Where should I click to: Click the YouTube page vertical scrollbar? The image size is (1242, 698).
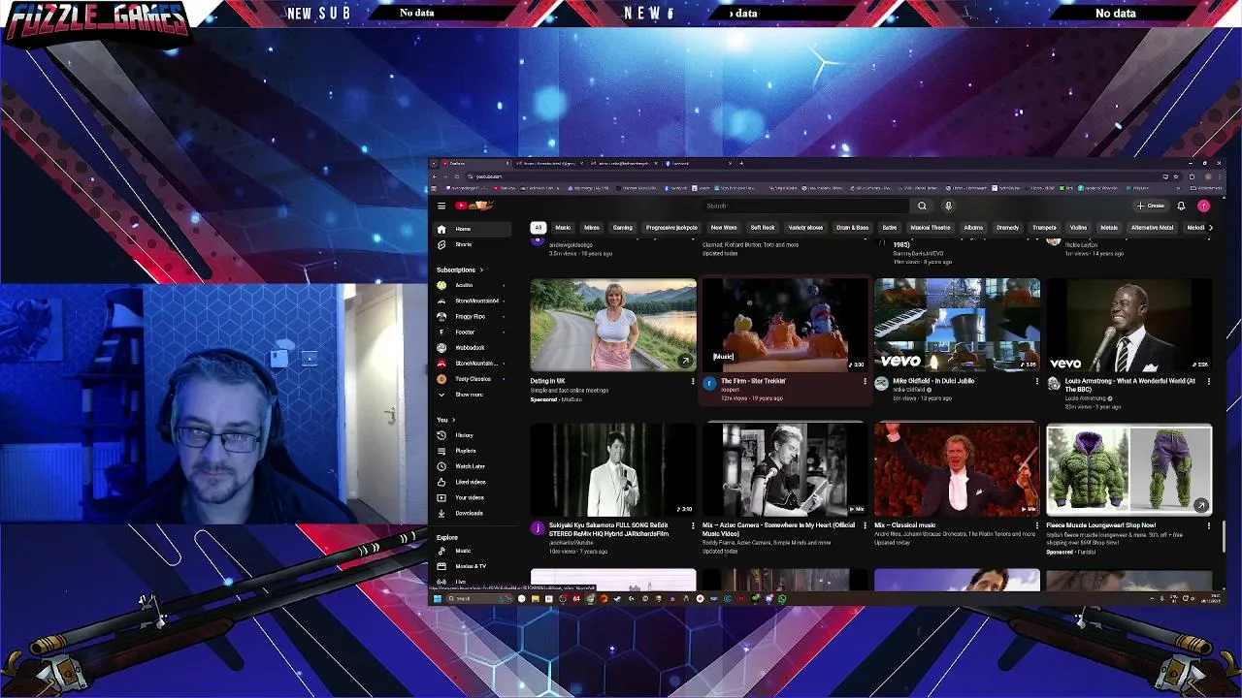(1223, 535)
